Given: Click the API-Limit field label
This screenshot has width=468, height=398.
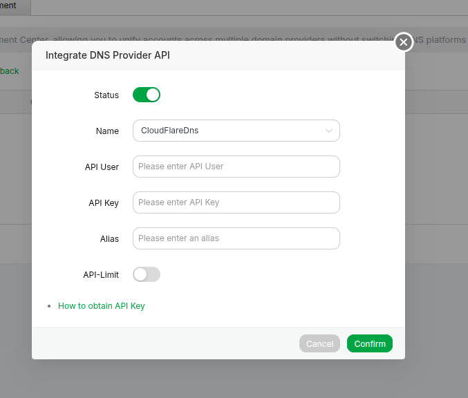Looking at the screenshot, I should pos(101,275).
